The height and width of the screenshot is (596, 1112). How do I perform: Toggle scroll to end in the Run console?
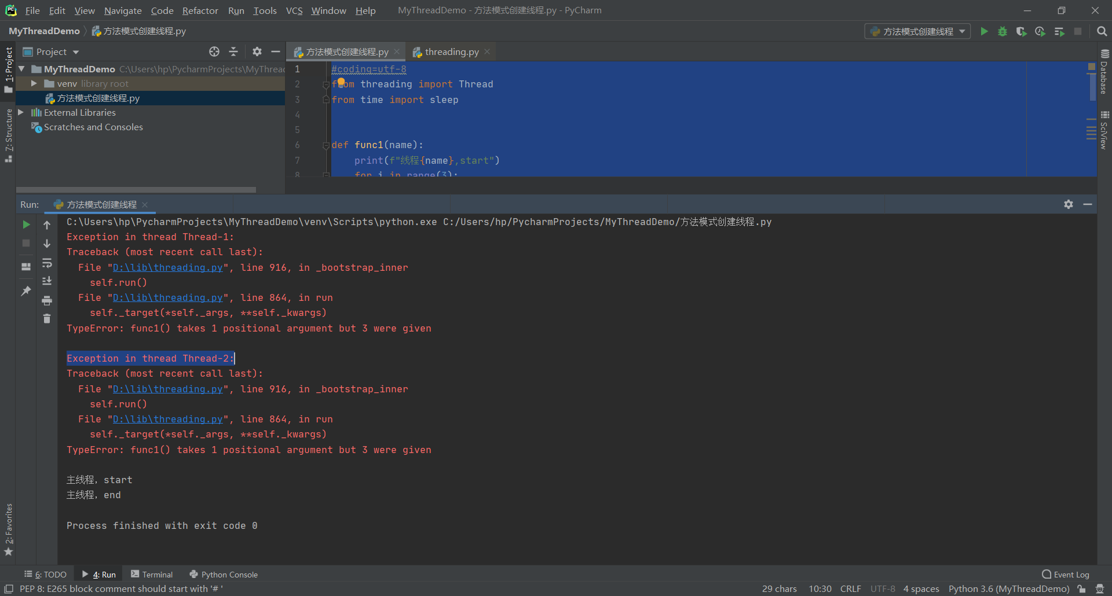pos(47,281)
